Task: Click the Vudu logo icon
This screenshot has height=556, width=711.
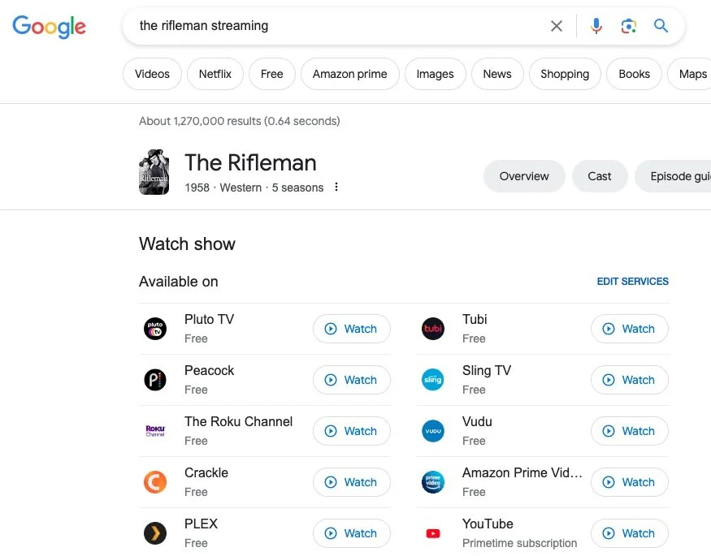Action: coord(433,431)
